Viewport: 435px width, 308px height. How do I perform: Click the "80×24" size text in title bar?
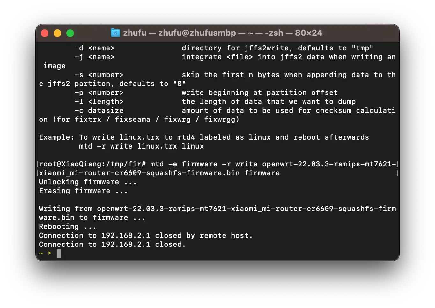pos(308,33)
